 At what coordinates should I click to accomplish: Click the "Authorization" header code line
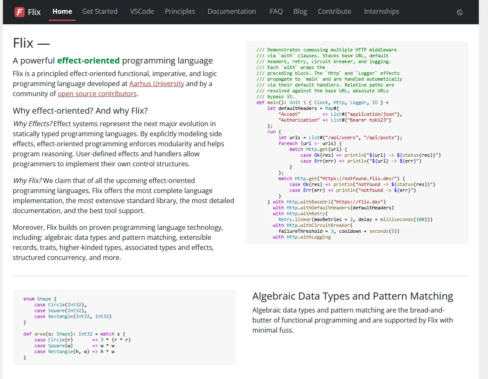pos(335,120)
